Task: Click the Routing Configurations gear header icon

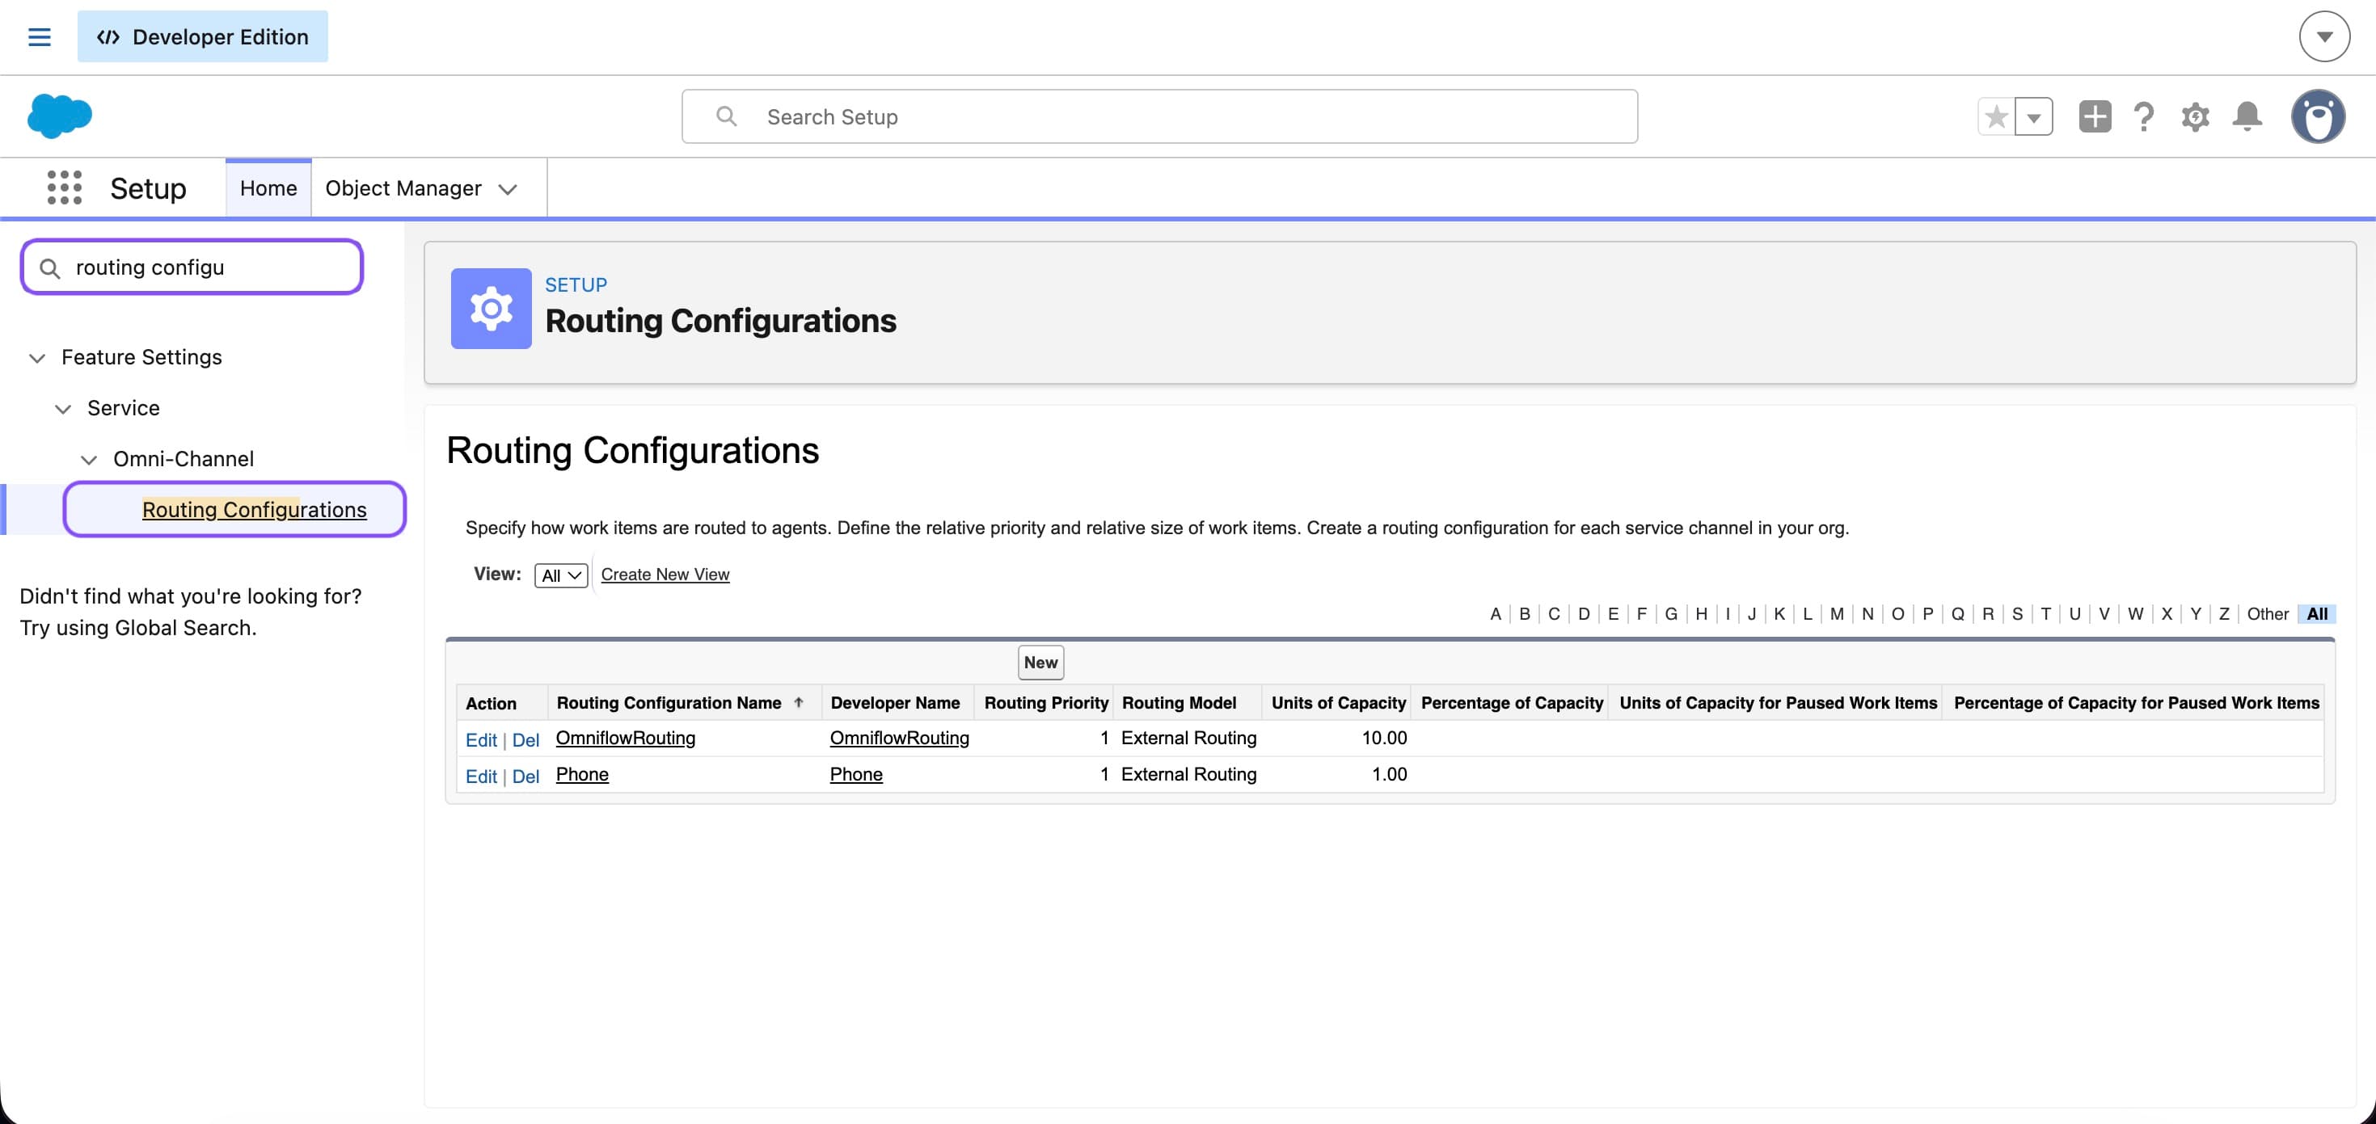Action: [x=491, y=308]
